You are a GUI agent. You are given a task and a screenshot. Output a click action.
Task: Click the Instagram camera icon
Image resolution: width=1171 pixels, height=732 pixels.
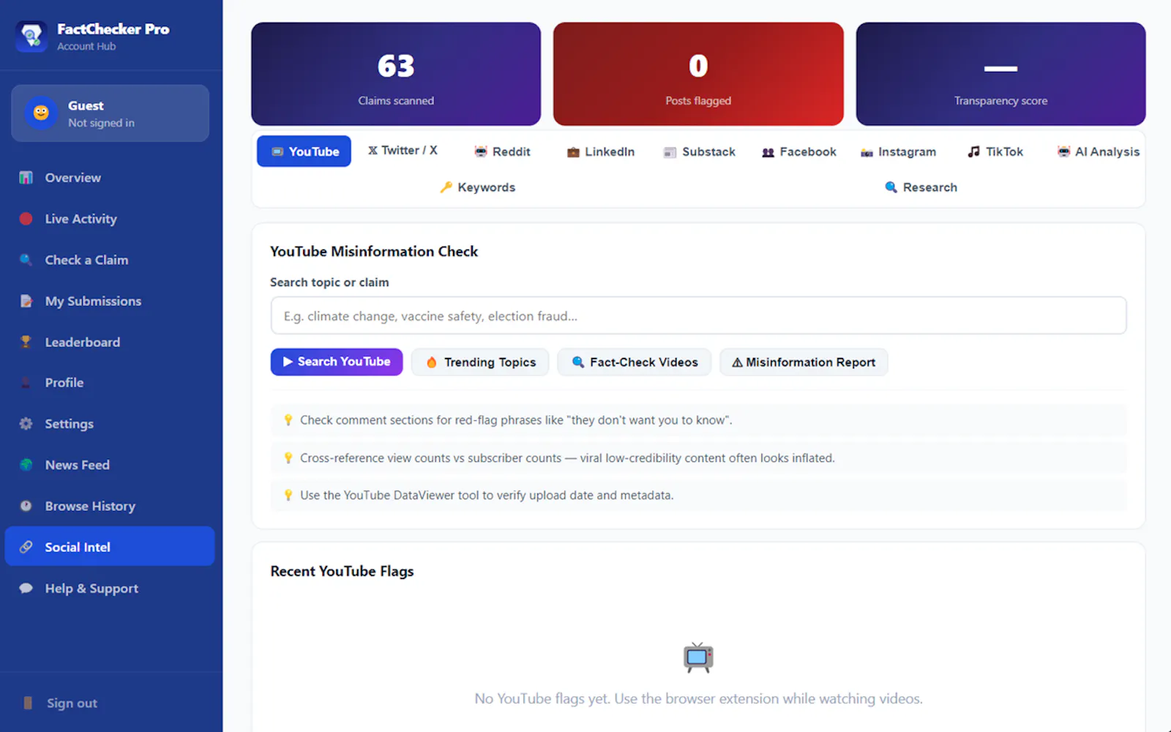pos(867,152)
